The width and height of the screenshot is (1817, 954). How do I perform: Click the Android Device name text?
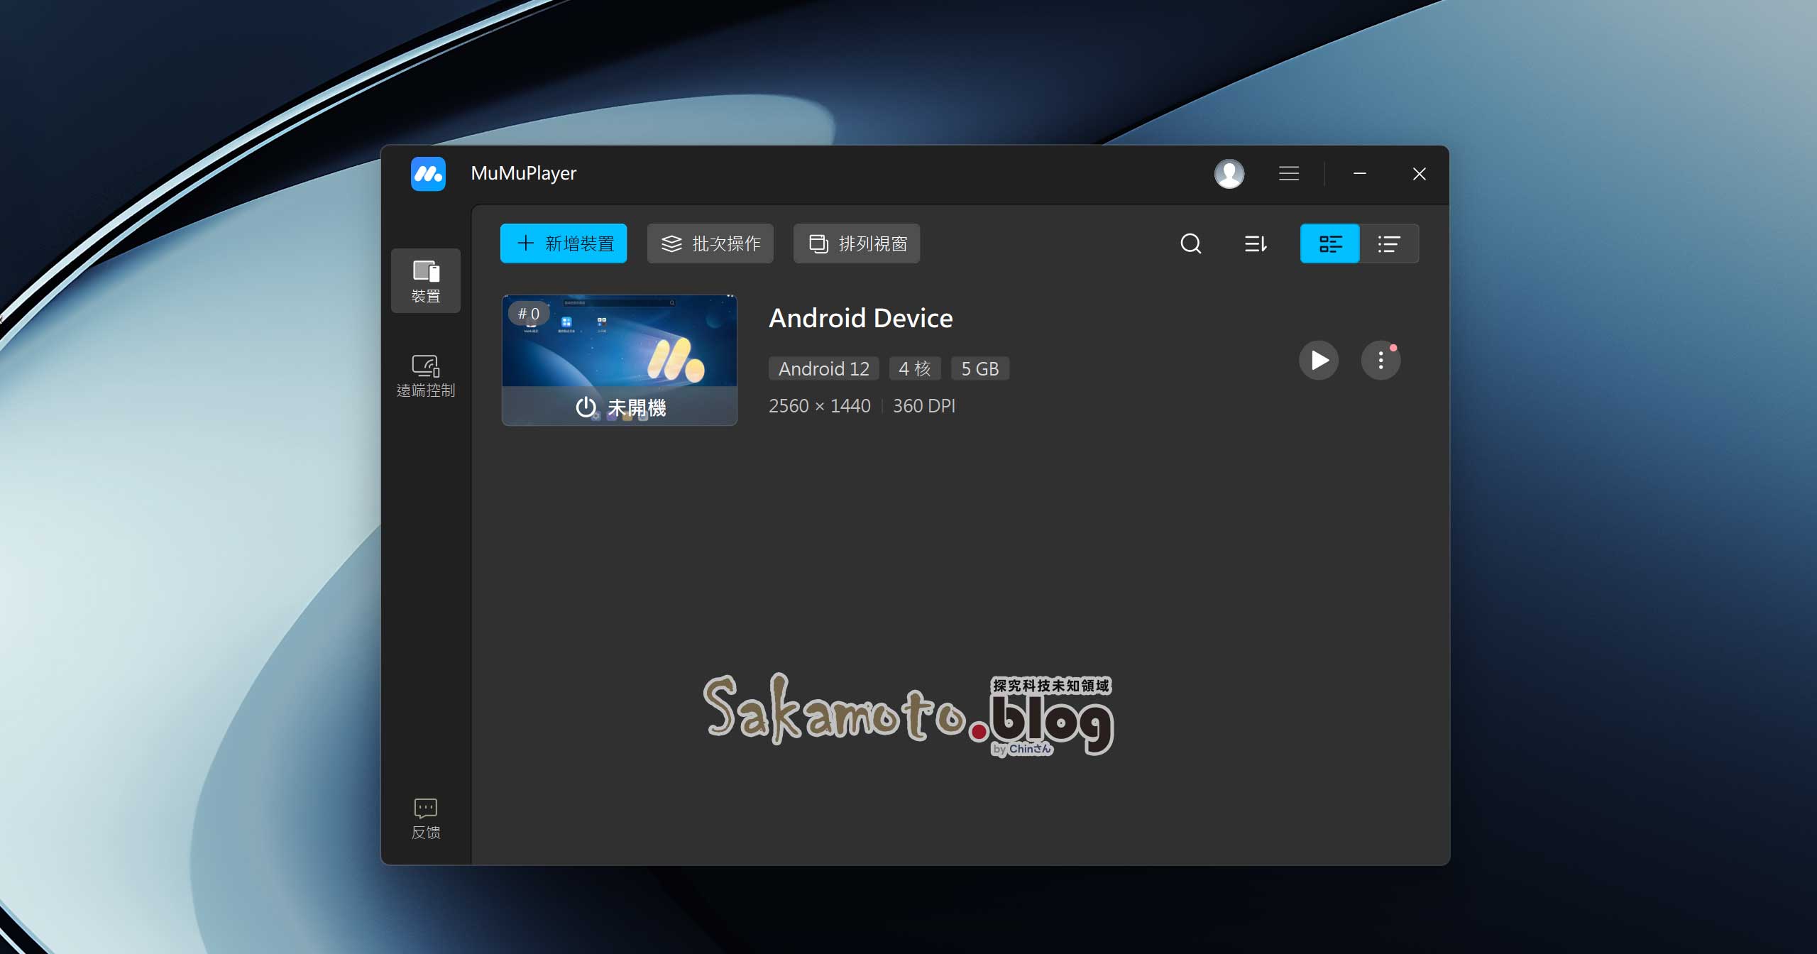(x=861, y=318)
